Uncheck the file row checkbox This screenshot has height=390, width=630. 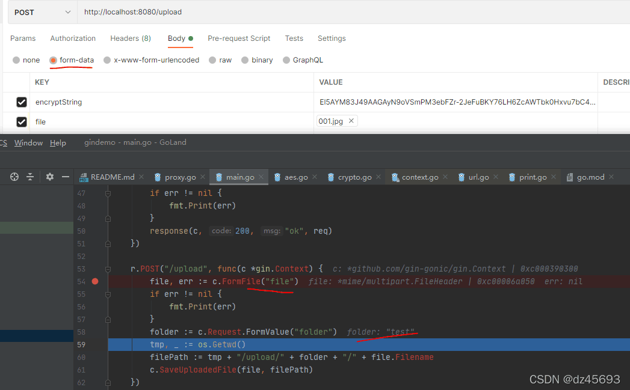pos(22,122)
